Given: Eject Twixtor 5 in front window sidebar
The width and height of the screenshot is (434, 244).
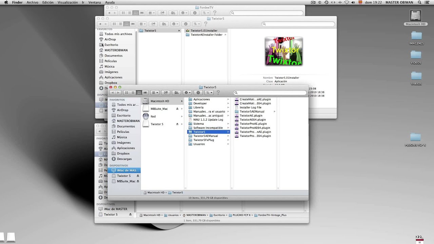Looking at the screenshot, I should 138,176.
